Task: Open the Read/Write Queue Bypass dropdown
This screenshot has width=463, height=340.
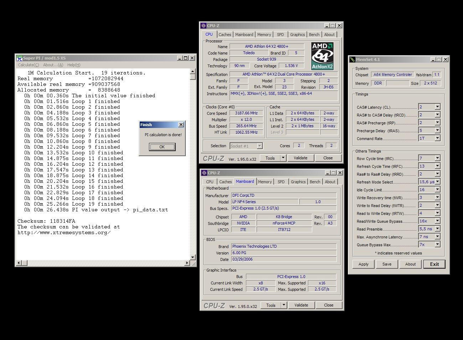Action: (x=437, y=221)
